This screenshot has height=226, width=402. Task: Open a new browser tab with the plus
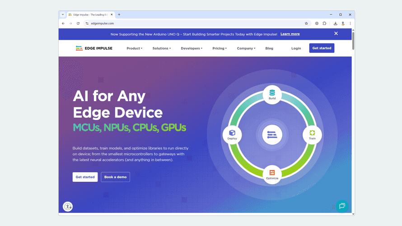point(119,14)
